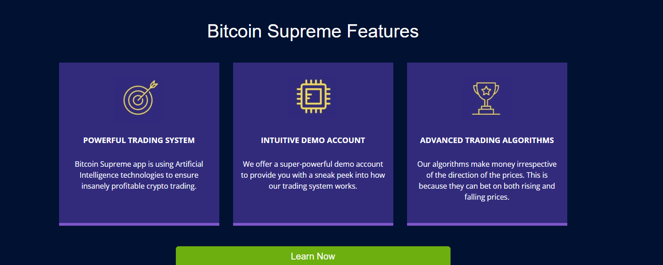663x265 pixels.
Task: Click the Powerful Trading System title
Action: click(x=139, y=140)
